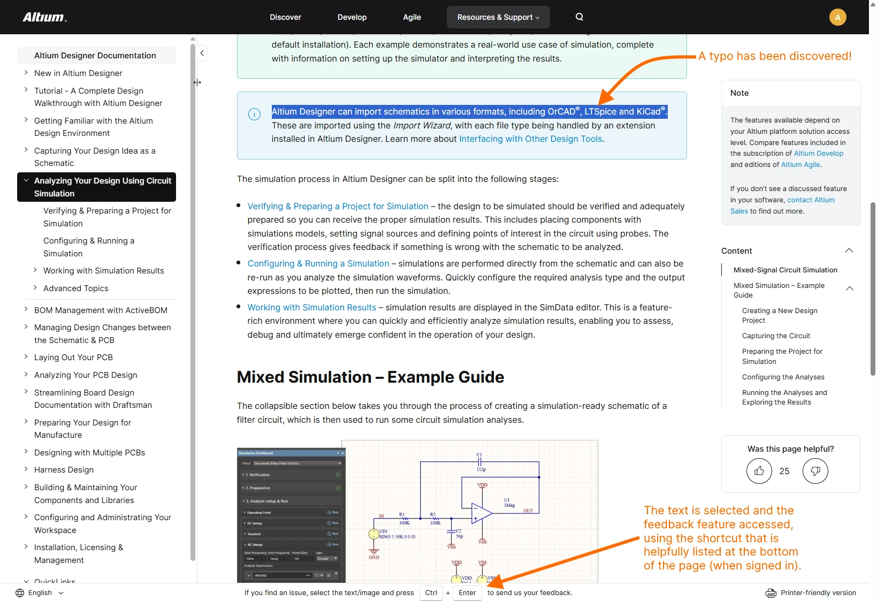Expand Streamlining Board Design Documentation with Draftsman
Image resolution: width=877 pixels, height=601 pixels.
click(x=26, y=392)
